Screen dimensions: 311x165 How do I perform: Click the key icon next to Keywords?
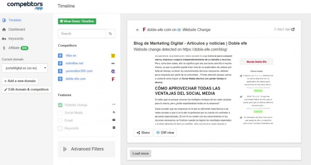point(4,39)
